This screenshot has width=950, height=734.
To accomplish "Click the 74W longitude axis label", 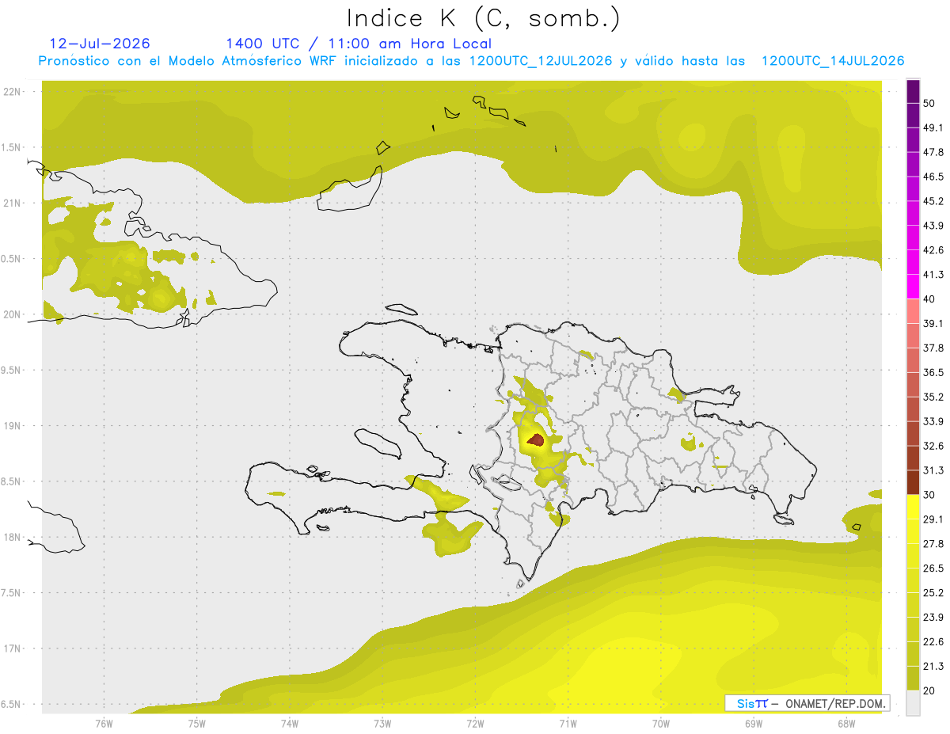I will [290, 723].
